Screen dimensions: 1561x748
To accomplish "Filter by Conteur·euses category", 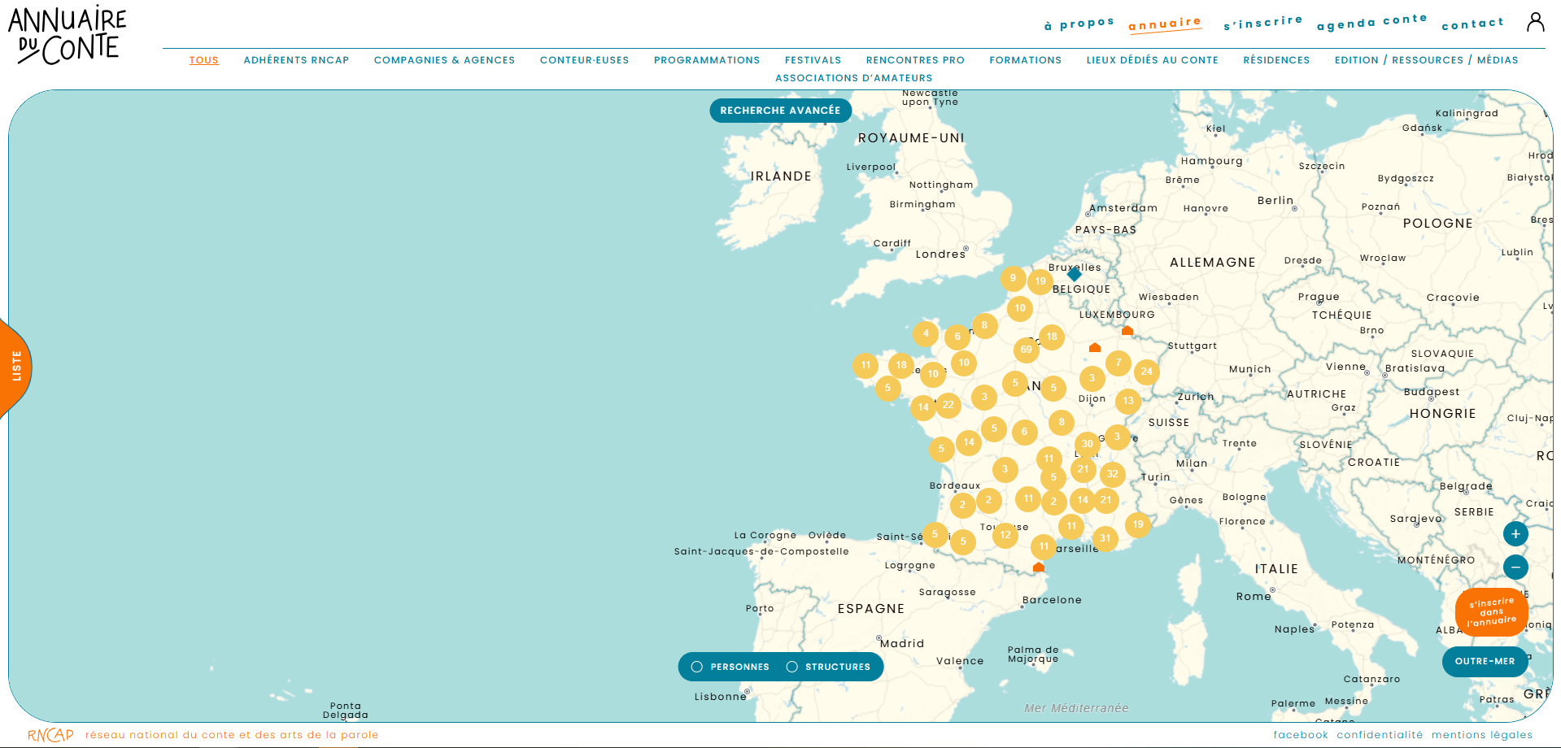I will click(x=584, y=60).
